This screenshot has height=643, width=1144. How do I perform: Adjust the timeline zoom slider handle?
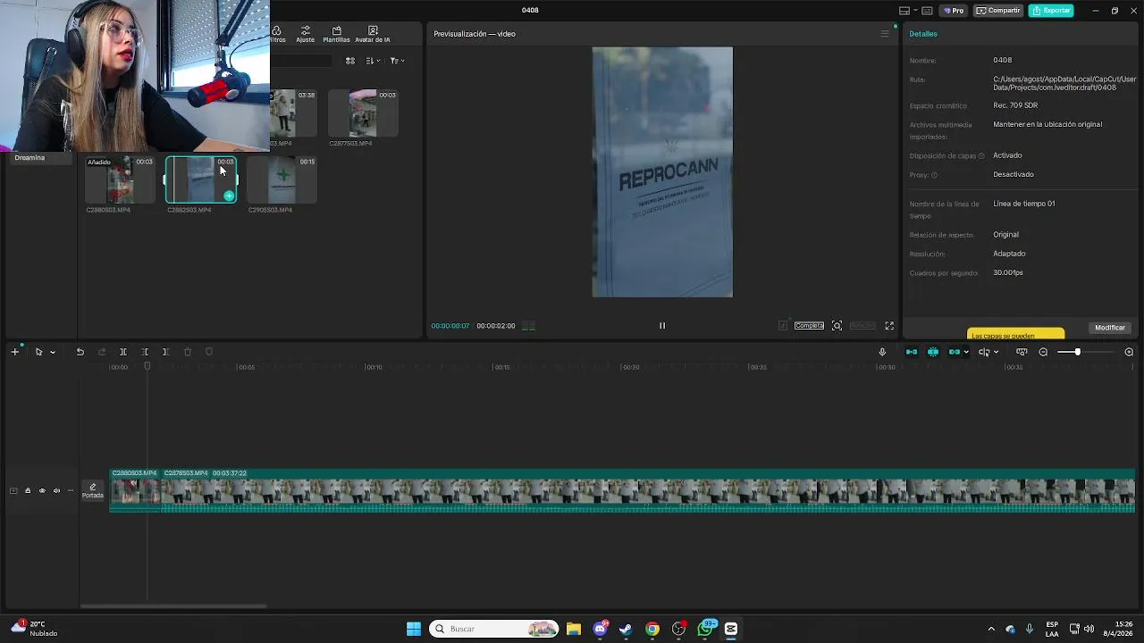(x=1077, y=352)
